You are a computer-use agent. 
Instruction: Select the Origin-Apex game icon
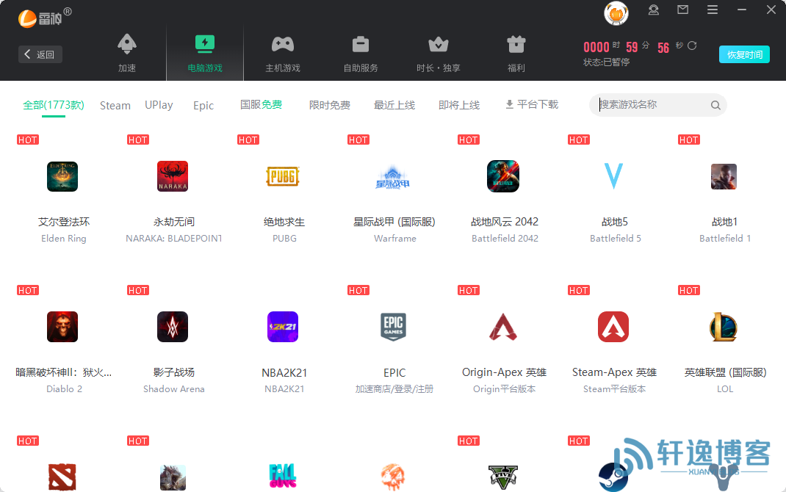tap(503, 327)
